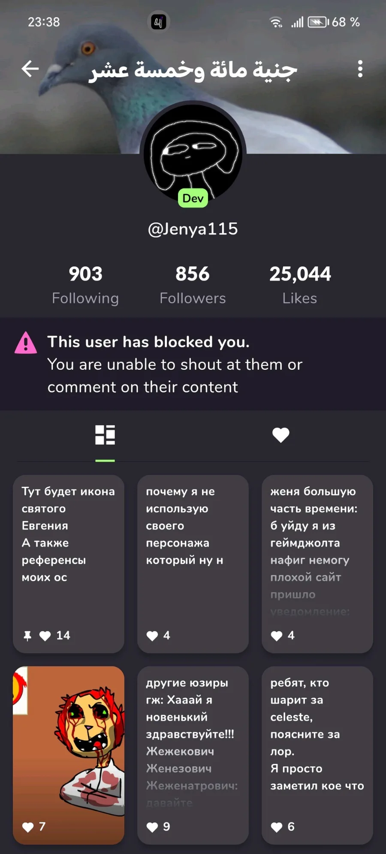Switch to the liked posts heart tab

coord(281,435)
